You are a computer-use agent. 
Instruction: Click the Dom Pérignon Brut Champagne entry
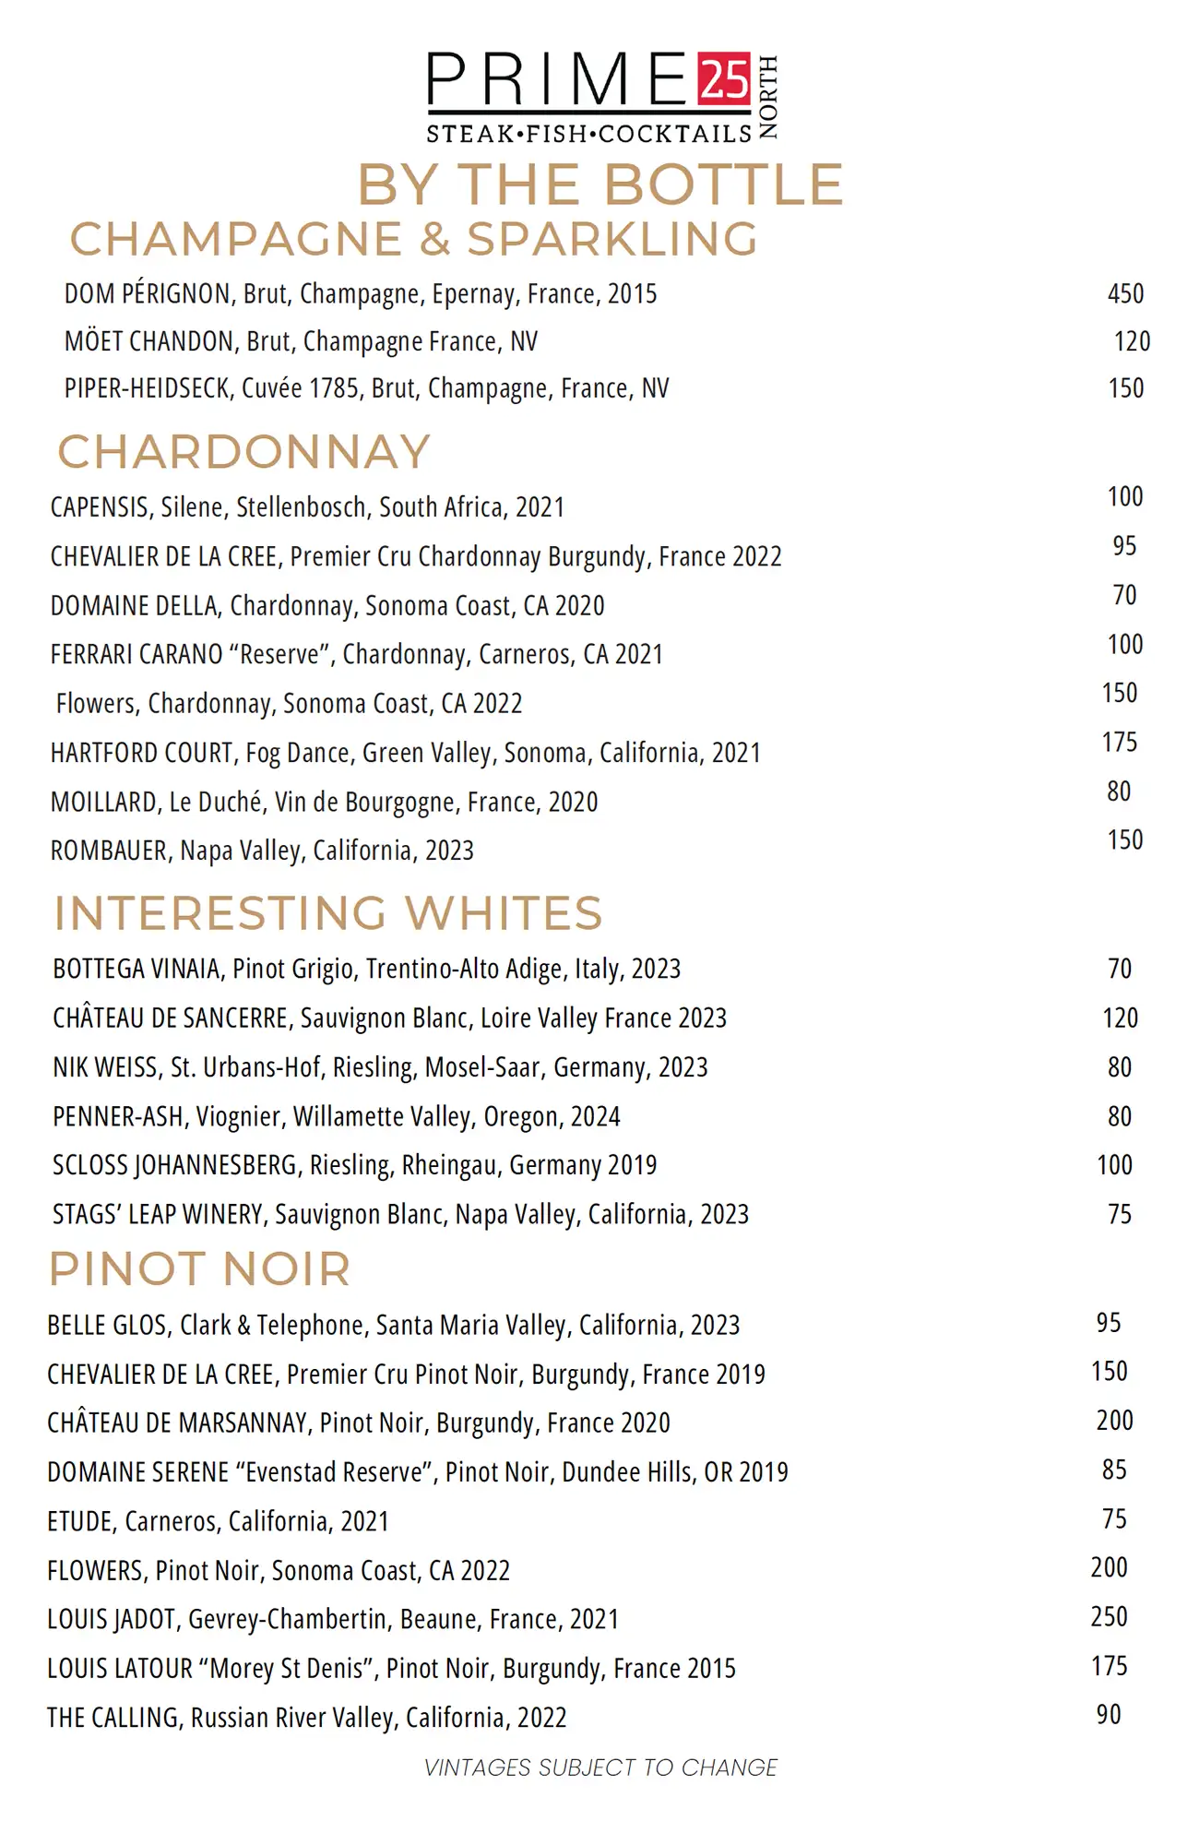(361, 294)
